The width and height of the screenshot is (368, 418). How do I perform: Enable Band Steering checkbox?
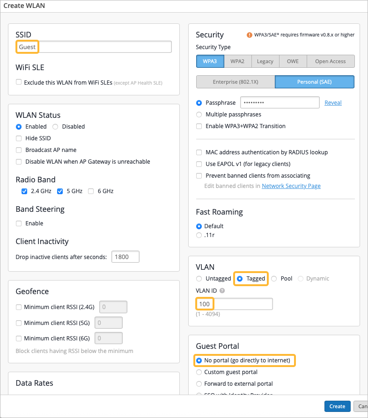19,223
